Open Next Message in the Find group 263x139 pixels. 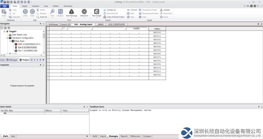[71, 12]
